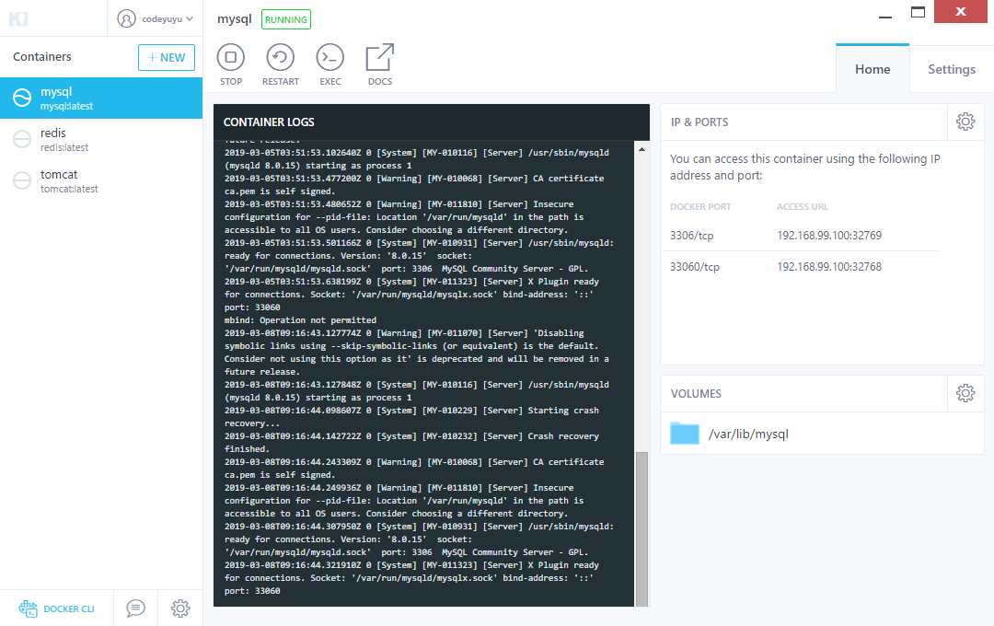This screenshot has width=994, height=626.
Task: Open the feedback chat icon
Action: point(135,609)
